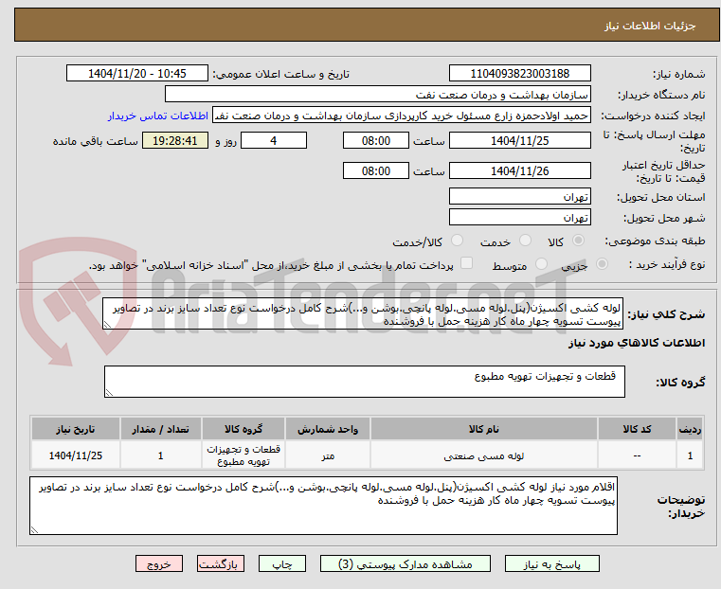This screenshot has height=589, width=721.
Task: Click the استان محل تحویل field
Action: click(520, 197)
